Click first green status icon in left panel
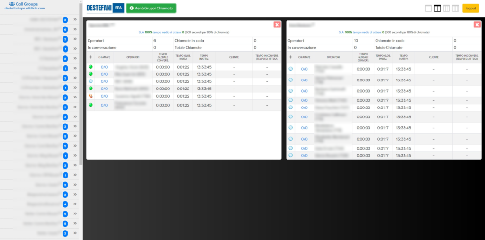The width and height of the screenshot is (485, 240). click(x=90, y=67)
